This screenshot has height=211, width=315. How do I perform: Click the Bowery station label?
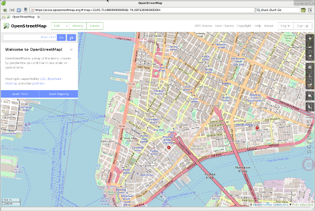click(226, 83)
